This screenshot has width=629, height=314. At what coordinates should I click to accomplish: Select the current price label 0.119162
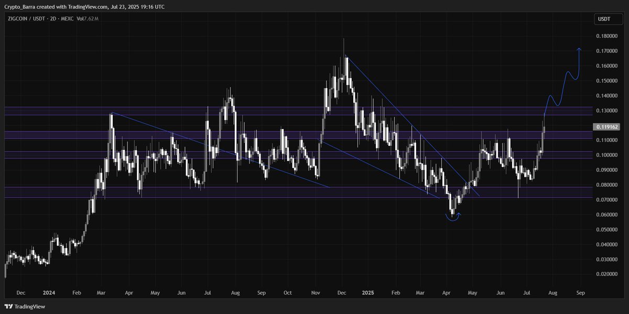(x=606, y=127)
